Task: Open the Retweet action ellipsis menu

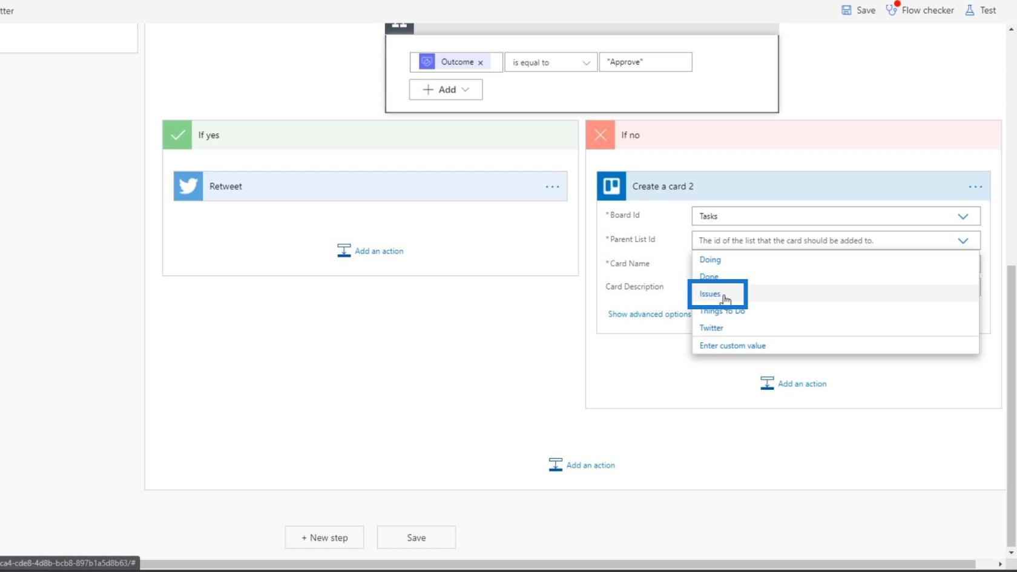Action: tap(552, 186)
